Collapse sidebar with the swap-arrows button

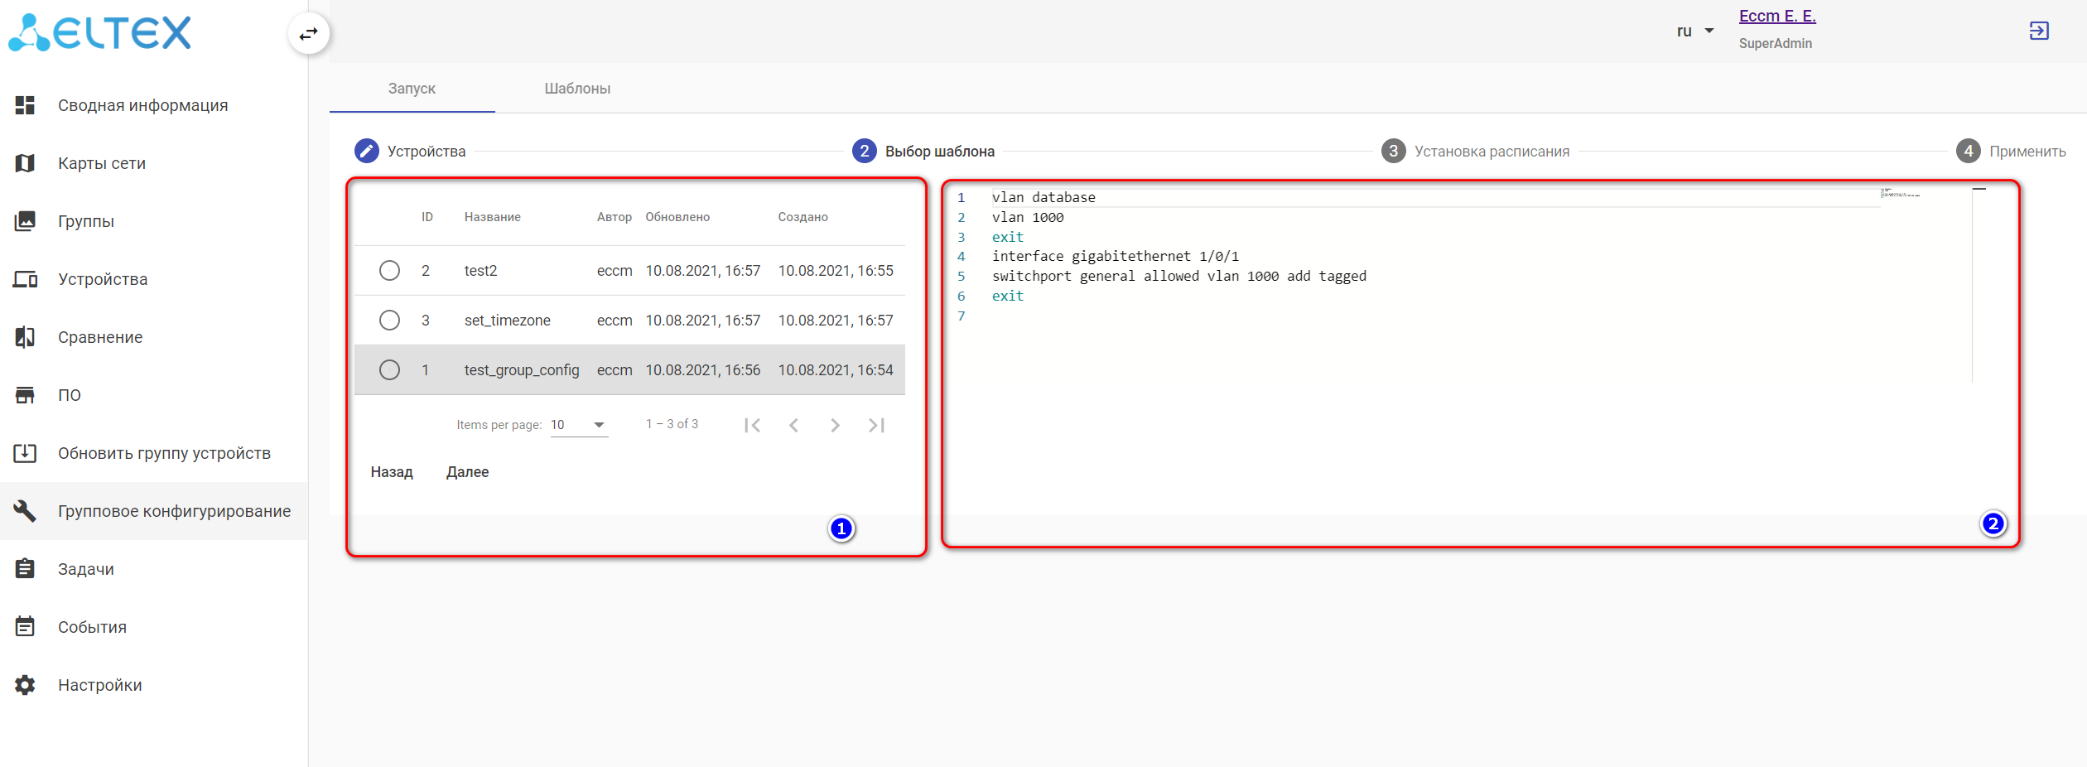[x=309, y=34]
